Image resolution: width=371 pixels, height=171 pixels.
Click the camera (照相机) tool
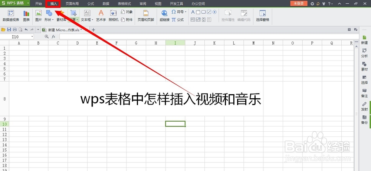tap(114, 16)
